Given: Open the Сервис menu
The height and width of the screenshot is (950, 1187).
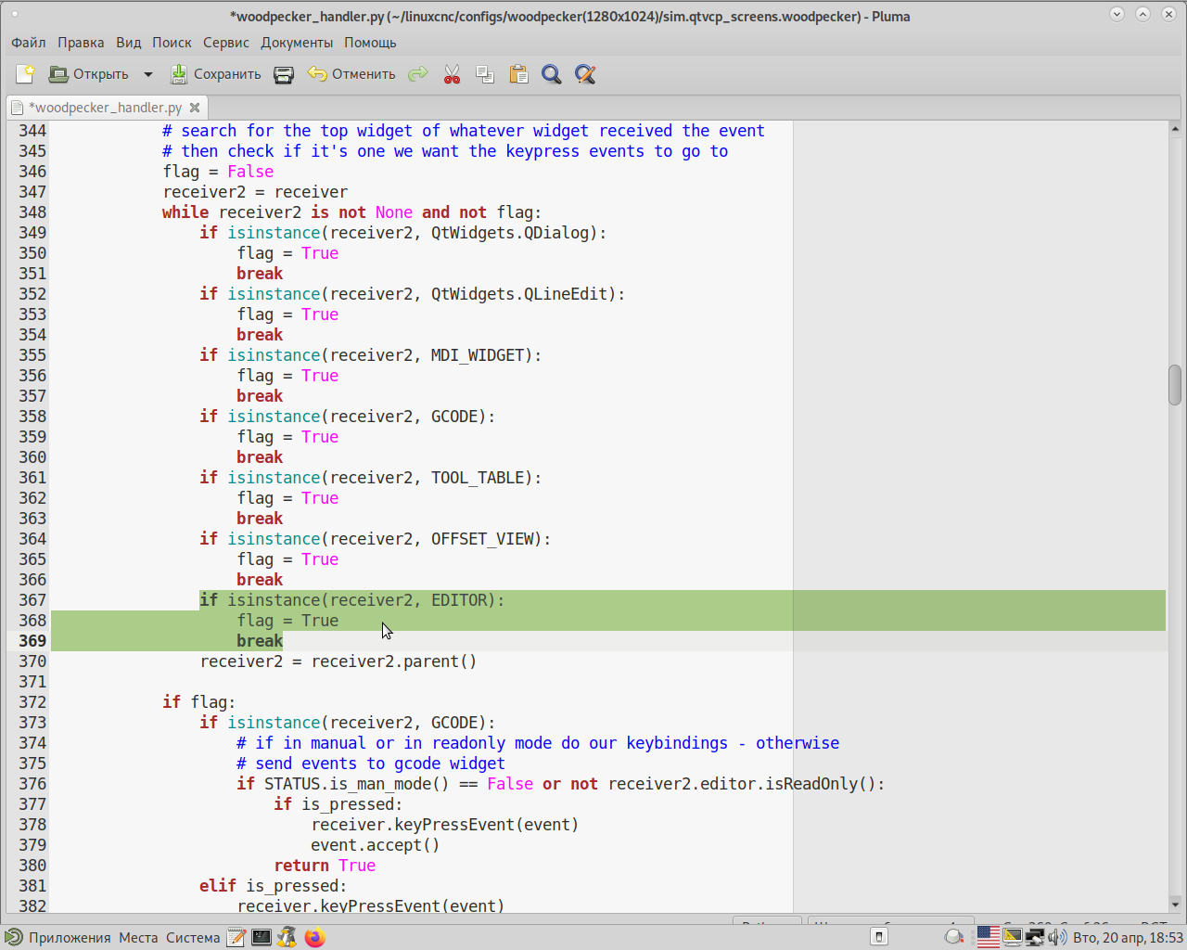Looking at the screenshot, I should 226,43.
